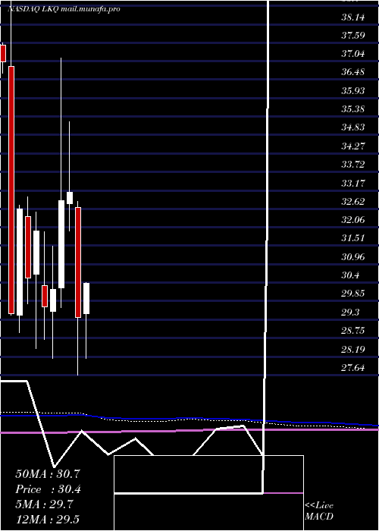
Task: Click the 34.27 price axis label
Action: coord(353,146)
